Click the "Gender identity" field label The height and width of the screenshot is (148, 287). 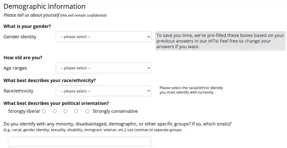click(x=20, y=37)
